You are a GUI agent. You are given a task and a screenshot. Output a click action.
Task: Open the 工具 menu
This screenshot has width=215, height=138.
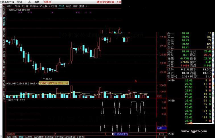coord(28,2)
